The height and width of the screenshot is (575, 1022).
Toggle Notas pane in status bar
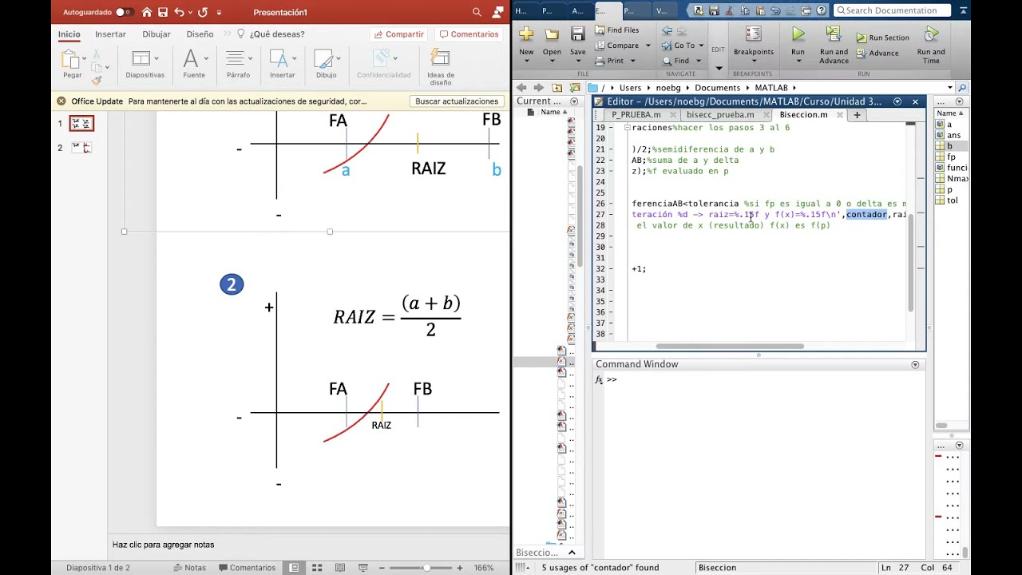click(x=190, y=568)
